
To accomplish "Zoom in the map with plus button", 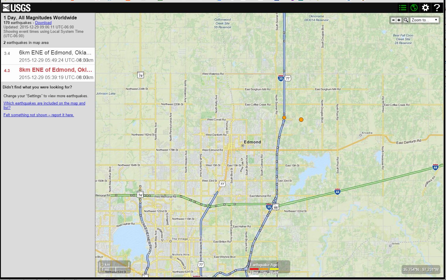I will tap(399, 20).
